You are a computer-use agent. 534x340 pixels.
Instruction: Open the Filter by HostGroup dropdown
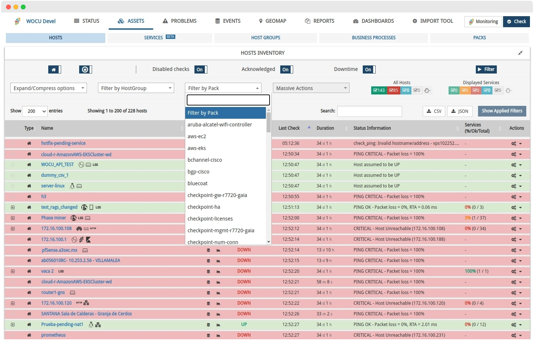[x=136, y=88]
